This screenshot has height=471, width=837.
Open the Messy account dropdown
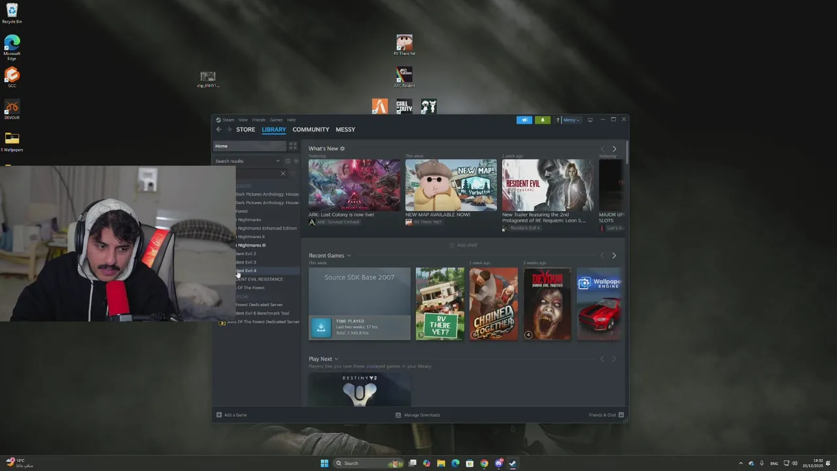571,120
